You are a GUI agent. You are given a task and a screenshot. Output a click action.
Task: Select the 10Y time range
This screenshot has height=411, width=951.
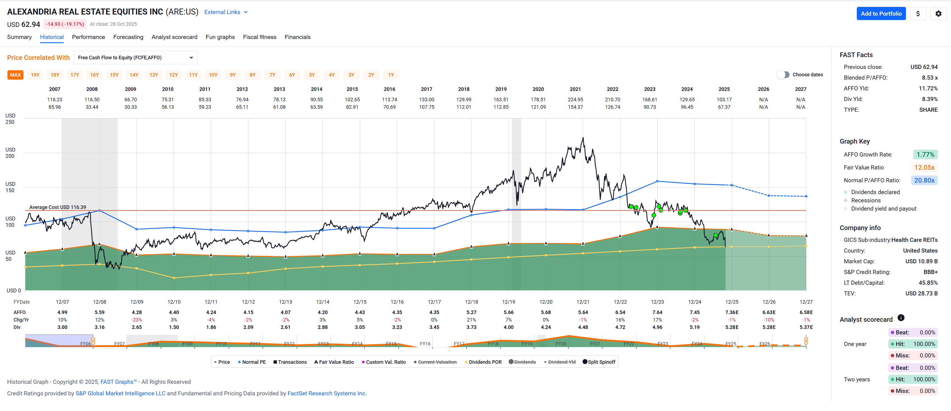point(213,75)
